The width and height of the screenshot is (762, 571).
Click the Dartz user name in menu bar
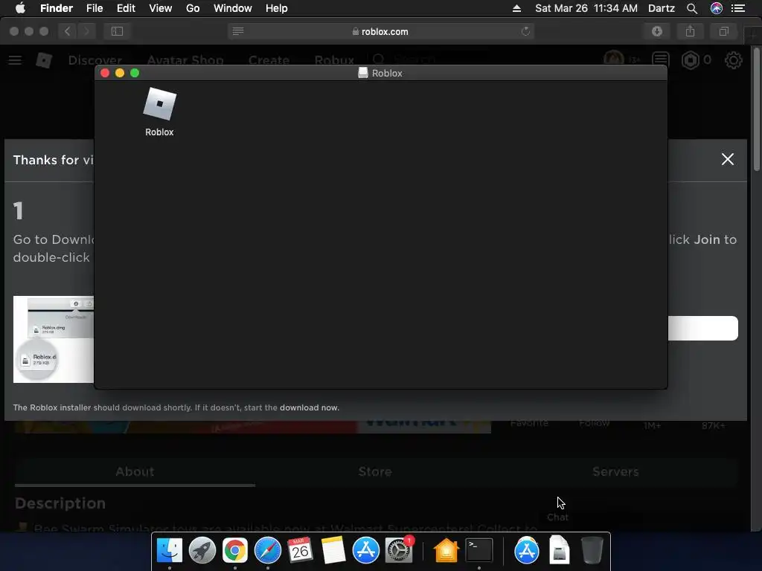(x=662, y=8)
